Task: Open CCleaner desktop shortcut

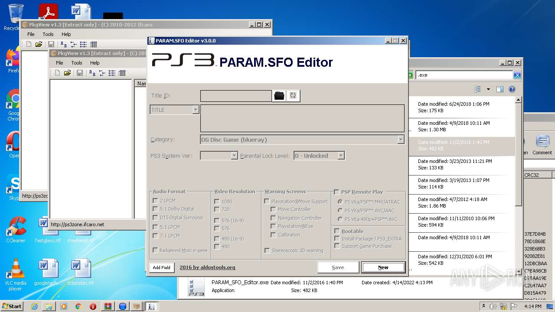Action: [16, 230]
